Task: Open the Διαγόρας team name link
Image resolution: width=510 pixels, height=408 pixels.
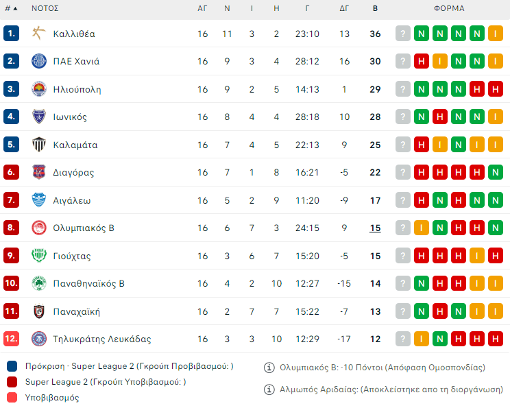Action: [73, 172]
